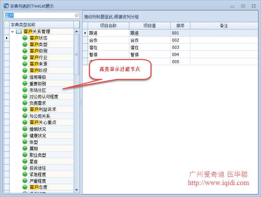Image resolution: width=261 pixels, height=197 pixels.
Task: Click green icon next to 体型
Action: [25, 142]
